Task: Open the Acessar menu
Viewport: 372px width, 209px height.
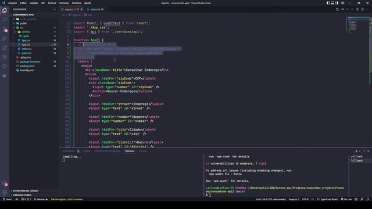Action: tap(52, 3)
